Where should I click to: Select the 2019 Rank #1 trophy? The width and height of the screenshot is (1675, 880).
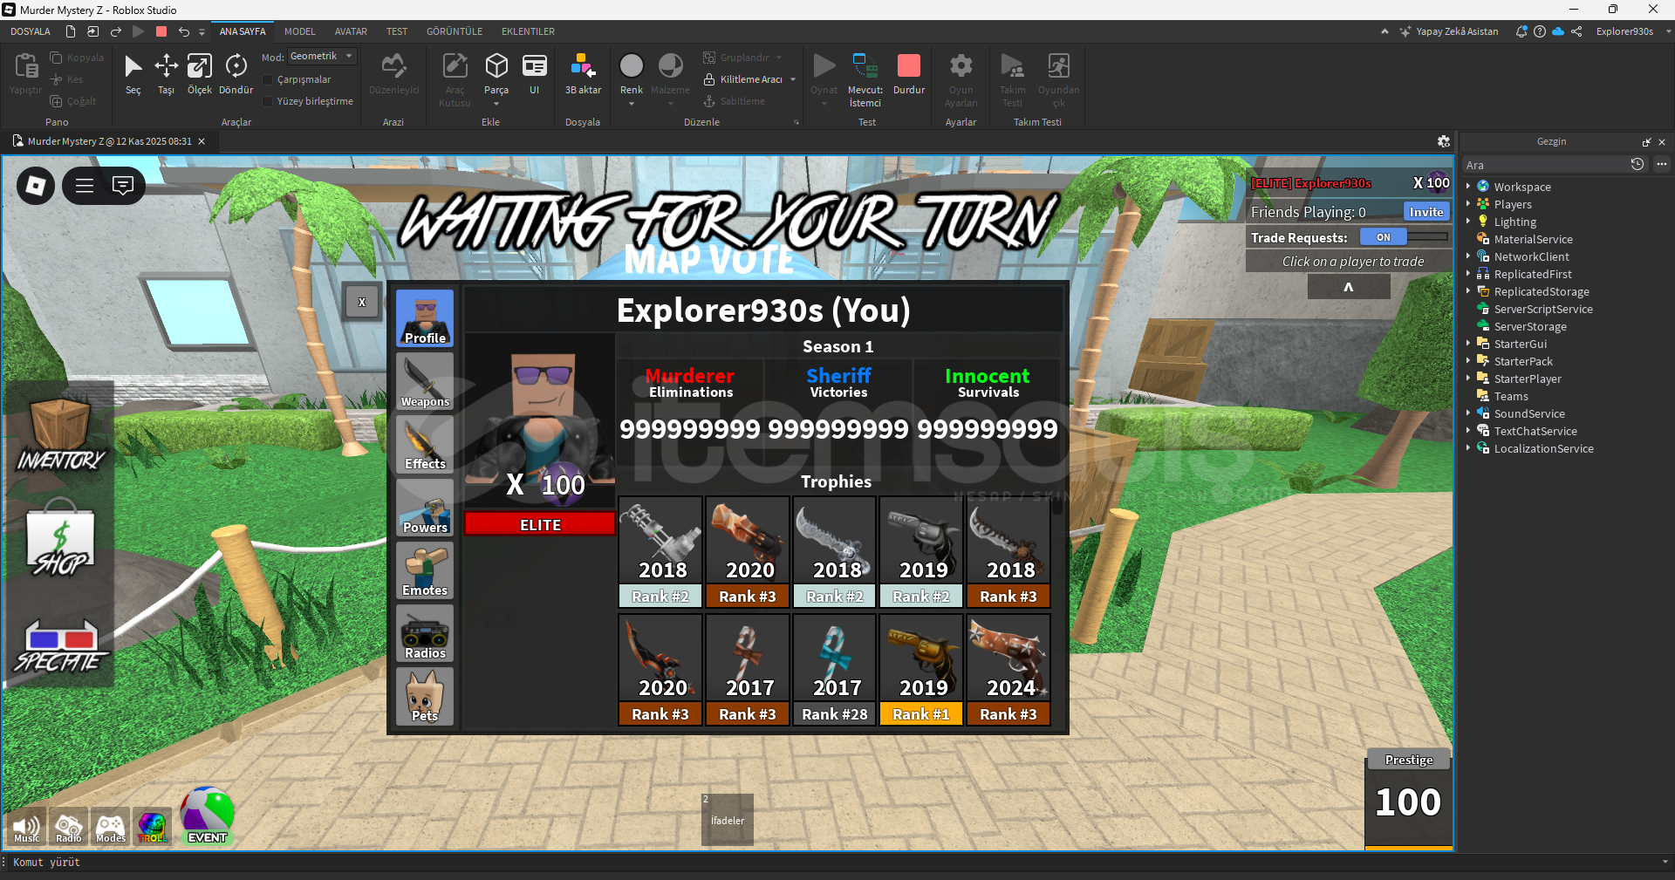coord(921,670)
